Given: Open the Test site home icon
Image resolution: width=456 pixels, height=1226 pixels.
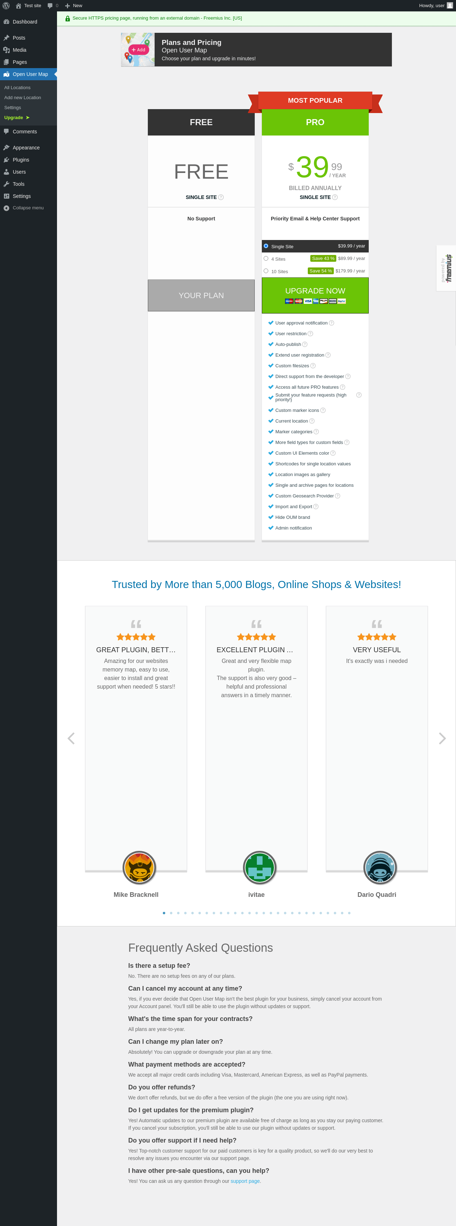Looking at the screenshot, I should 19,6.
